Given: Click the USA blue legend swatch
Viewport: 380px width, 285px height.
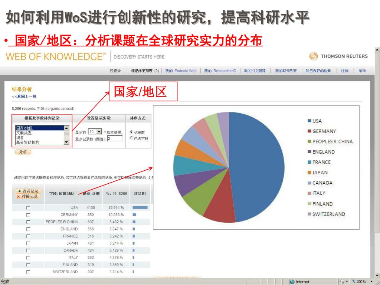Looking at the screenshot, I should (309, 121).
